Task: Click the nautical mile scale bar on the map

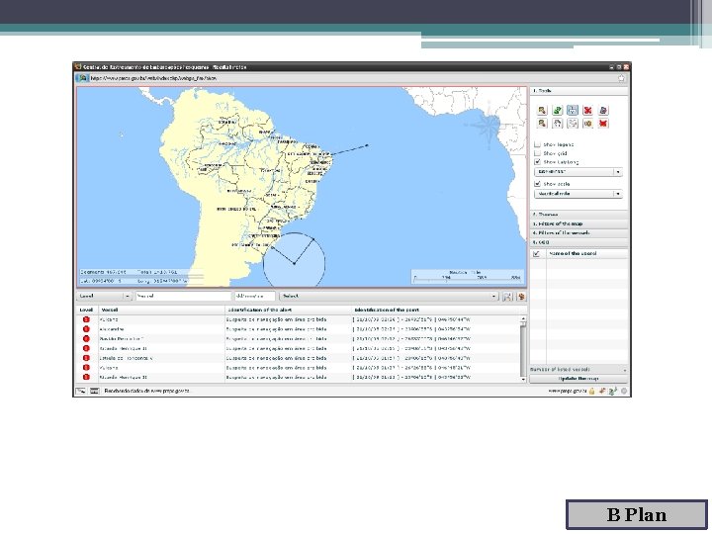Action: pyautogui.click(x=467, y=277)
